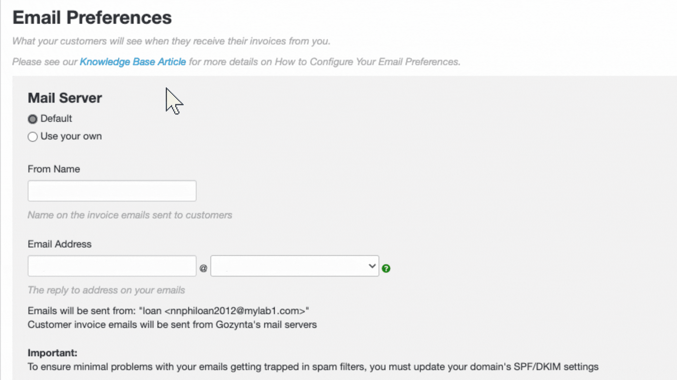
Task: Click the "Important:" notice at the bottom
Action: 52,353
